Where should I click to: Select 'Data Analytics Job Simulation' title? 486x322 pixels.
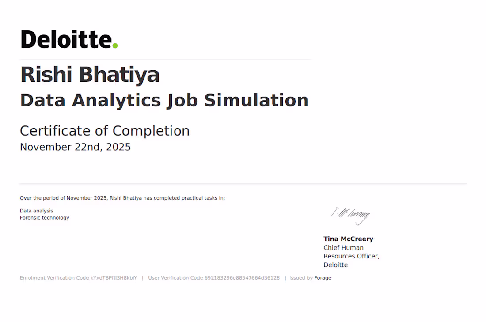[164, 100]
